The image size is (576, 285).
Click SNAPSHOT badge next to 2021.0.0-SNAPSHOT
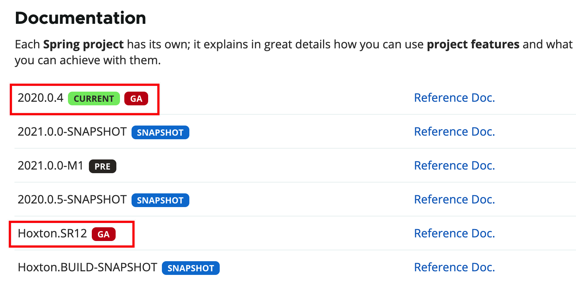tap(160, 132)
